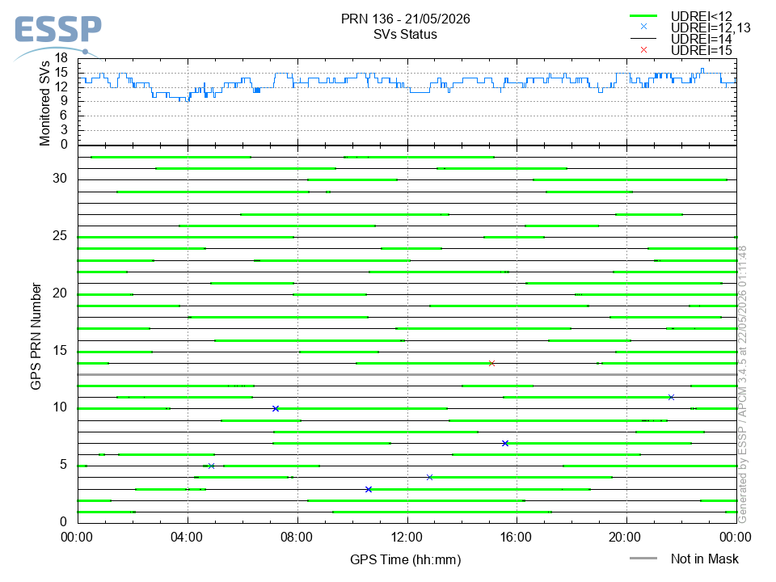Click the gray Not in Mask legend line
This screenshot has width=776, height=582.
coord(643,559)
